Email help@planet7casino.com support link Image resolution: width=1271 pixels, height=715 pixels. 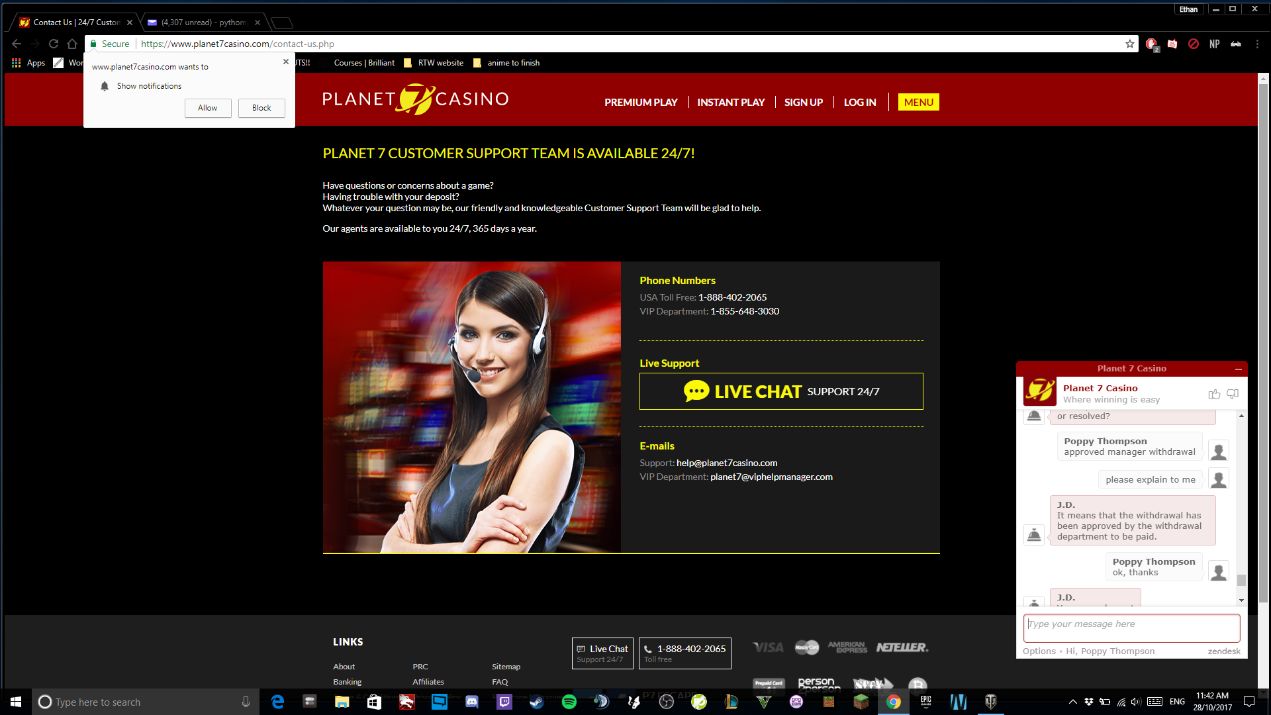coord(727,463)
